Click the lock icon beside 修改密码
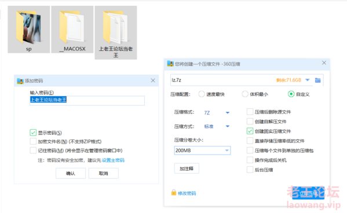The height and width of the screenshot is (213, 347). (x=174, y=192)
